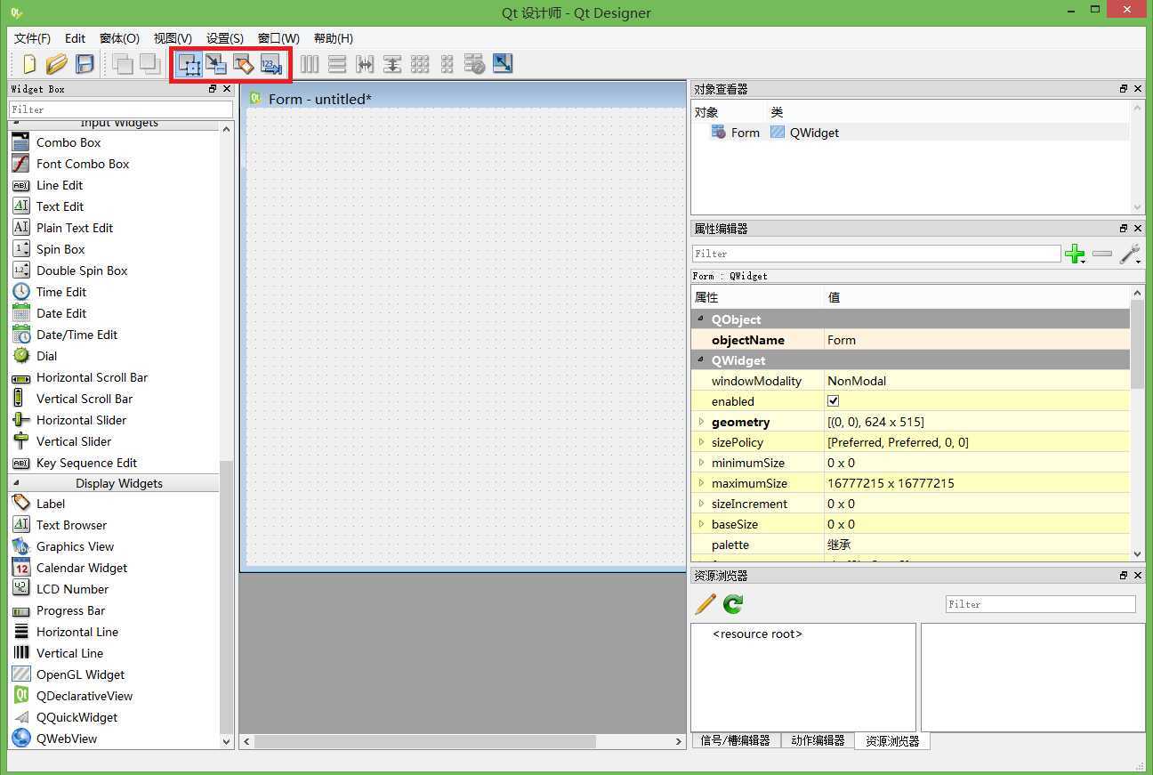Reload resources with the green refresh icon
Viewport: 1153px width, 775px height.
pos(733,604)
